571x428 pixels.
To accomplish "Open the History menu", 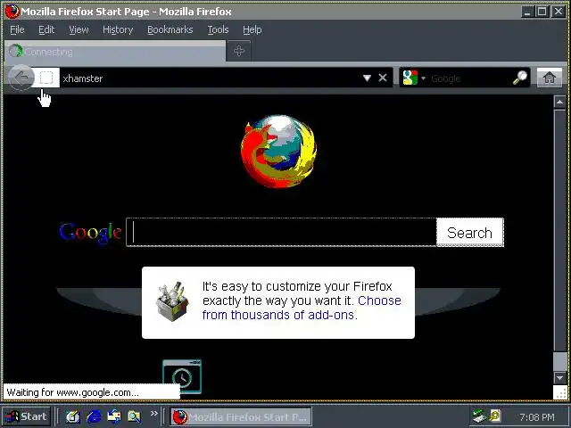I will 118,29.
